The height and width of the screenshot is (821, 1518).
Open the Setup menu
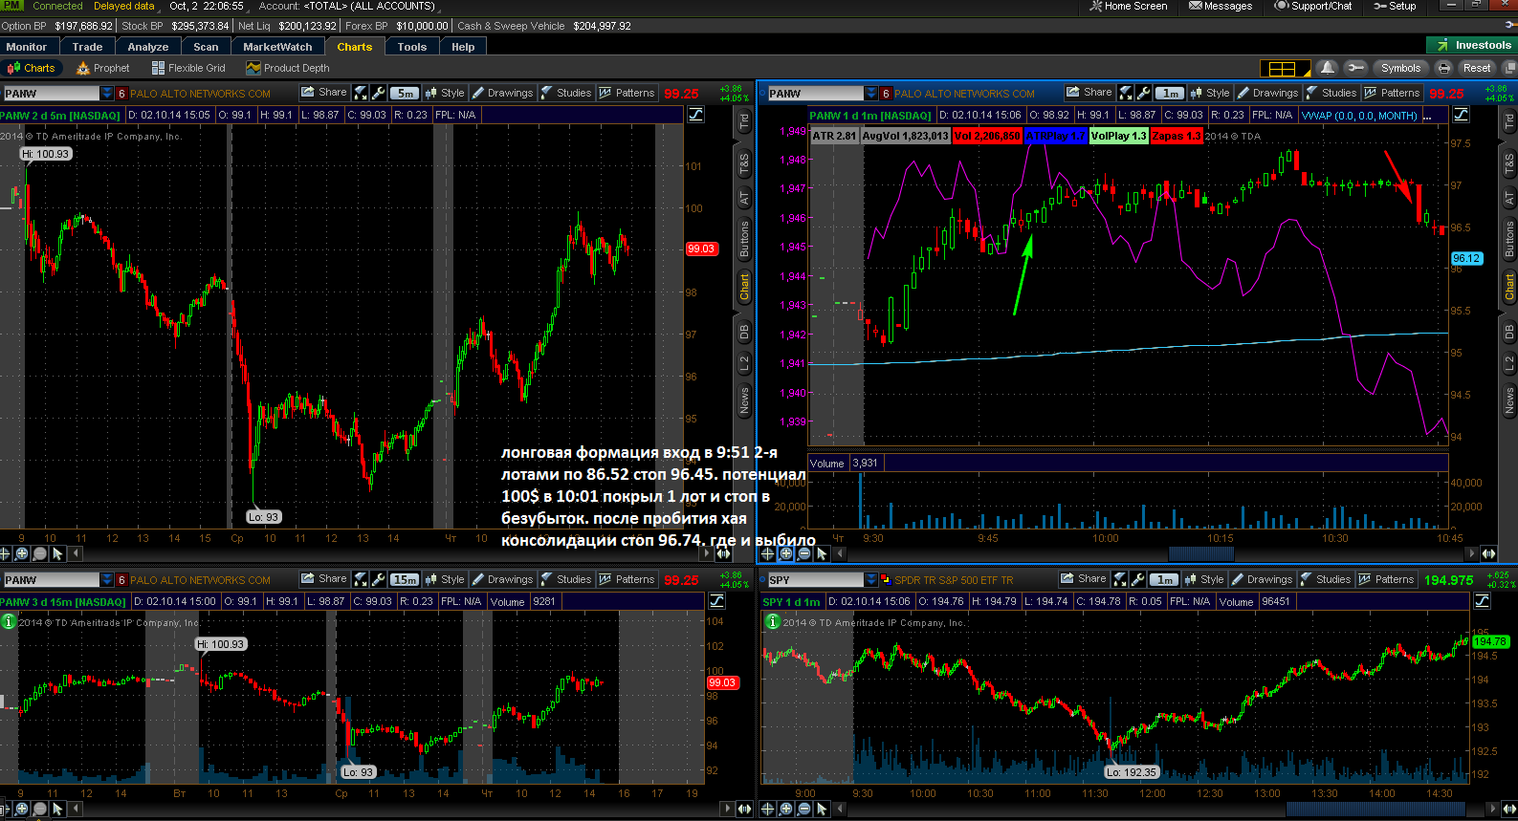[x=1395, y=6]
